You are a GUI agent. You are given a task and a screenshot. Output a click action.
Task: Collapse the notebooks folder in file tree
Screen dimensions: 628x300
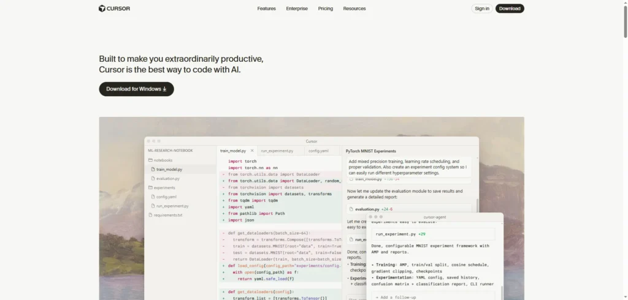click(163, 160)
